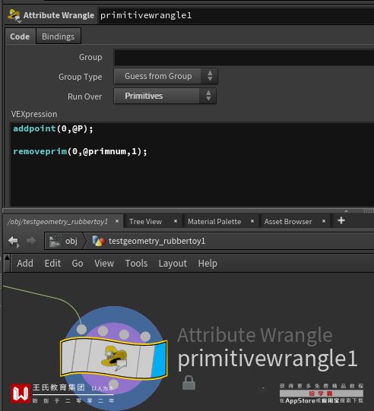Close the Asset Browser tab
This screenshot has height=411, width=374.
coord(324,222)
